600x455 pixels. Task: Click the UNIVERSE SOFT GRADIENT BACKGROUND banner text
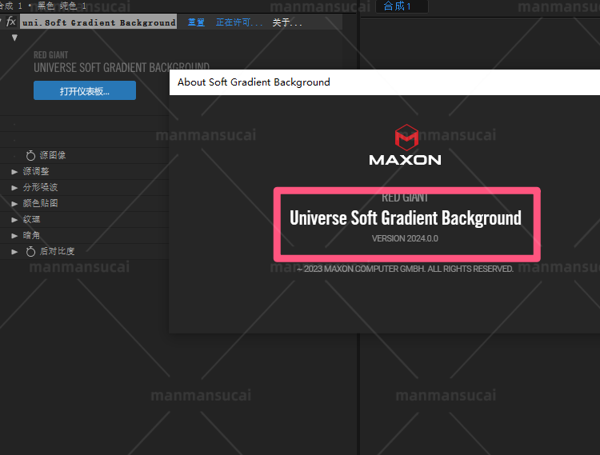tap(122, 68)
